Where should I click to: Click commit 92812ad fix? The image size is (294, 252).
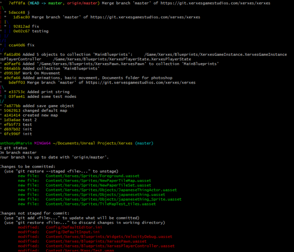(x=26, y=26)
